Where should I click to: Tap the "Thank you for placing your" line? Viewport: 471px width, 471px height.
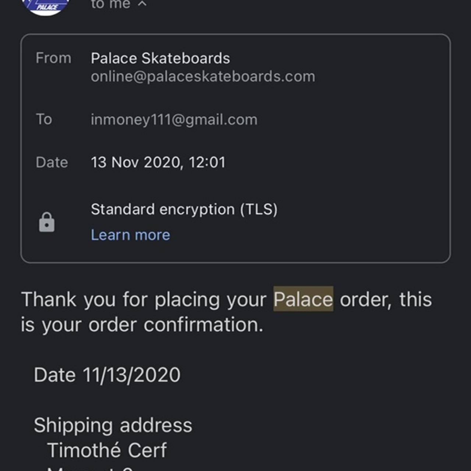[144, 299]
